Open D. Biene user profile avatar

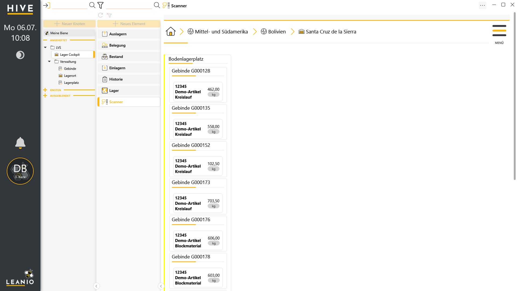[x=20, y=171]
